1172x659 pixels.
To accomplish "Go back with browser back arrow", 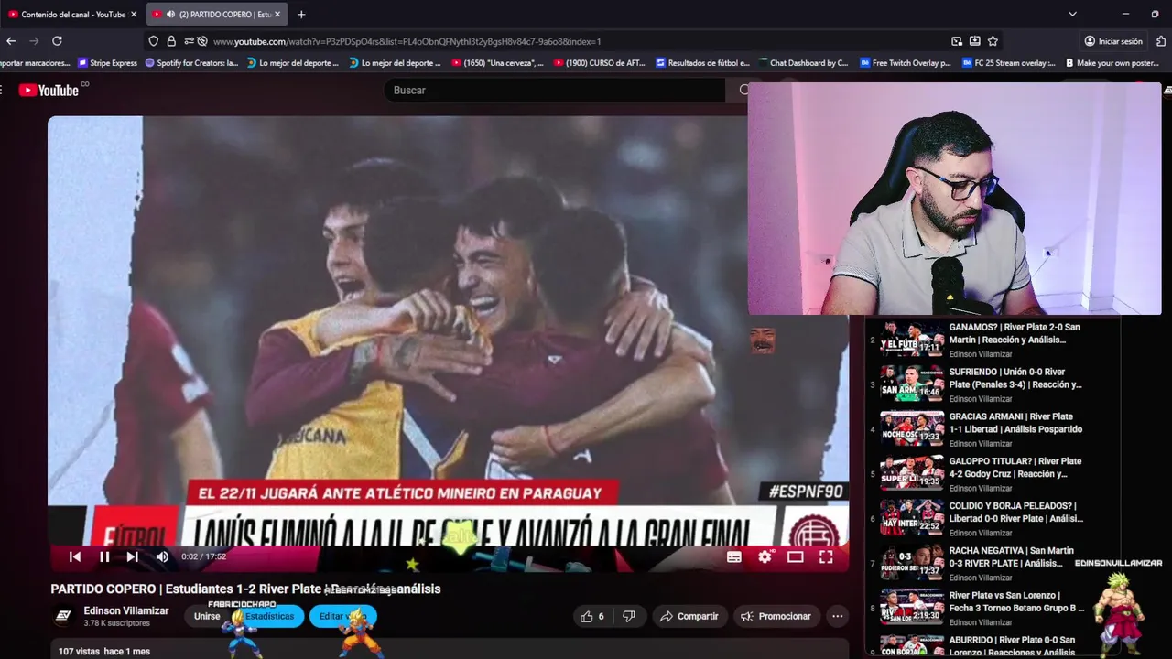I will click(11, 41).
